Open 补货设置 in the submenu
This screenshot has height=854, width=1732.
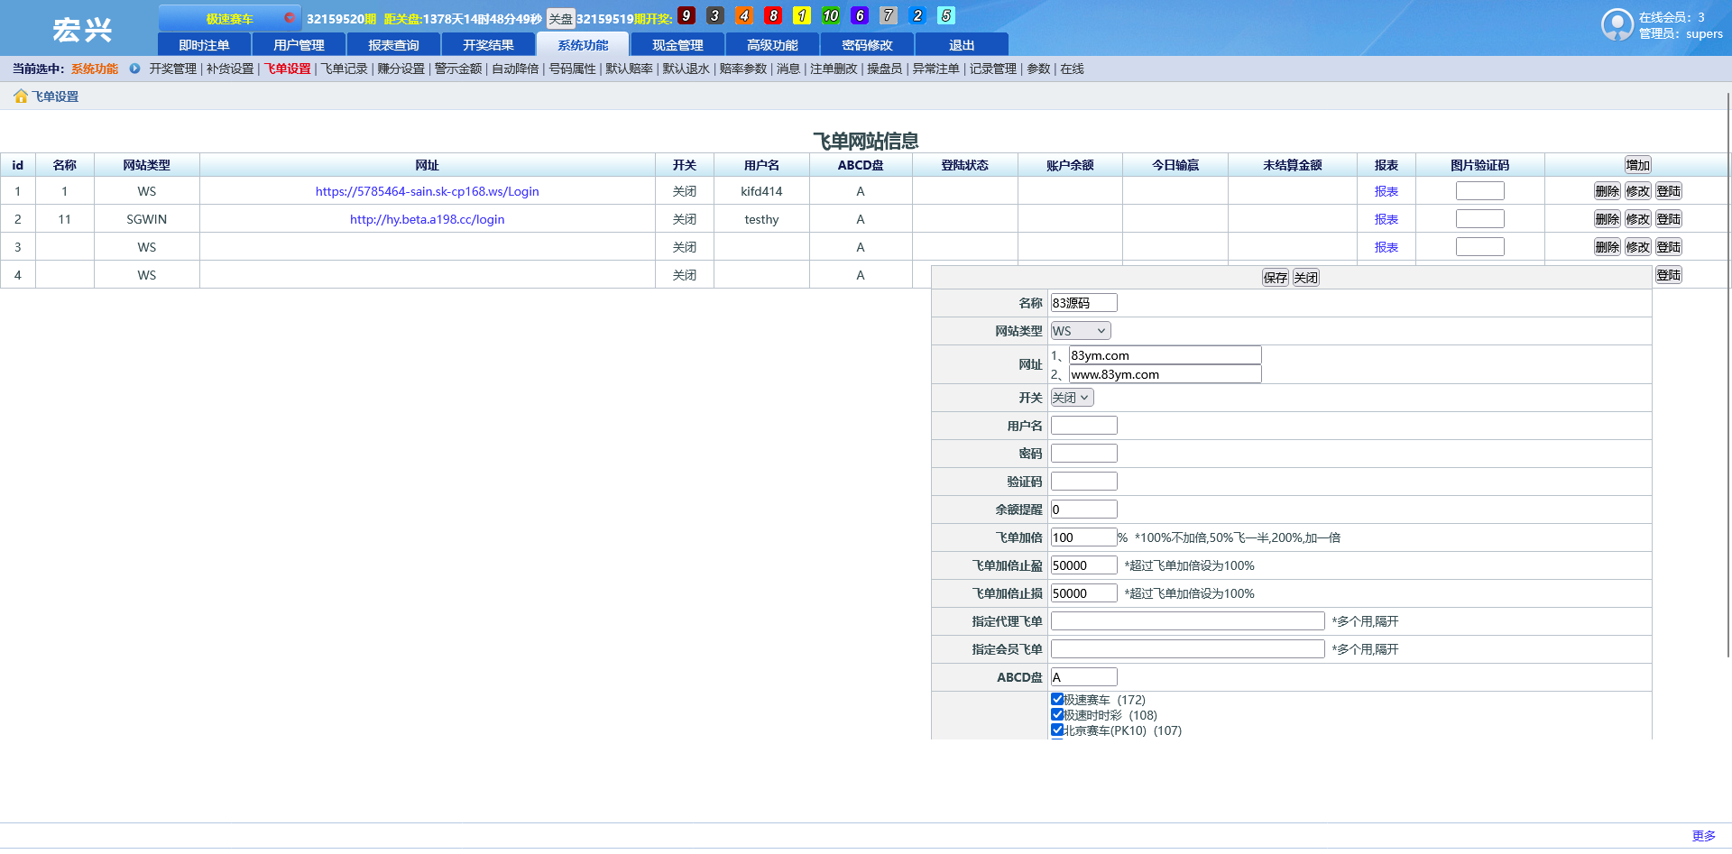pos(230,69)
